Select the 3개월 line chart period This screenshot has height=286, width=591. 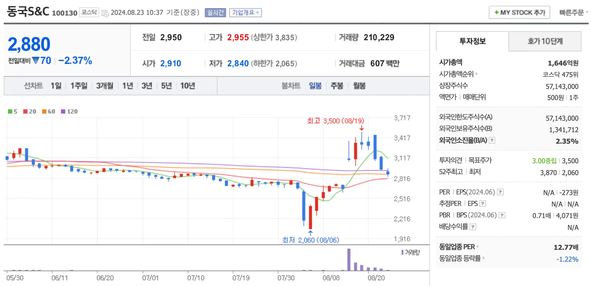click(105, 86)
